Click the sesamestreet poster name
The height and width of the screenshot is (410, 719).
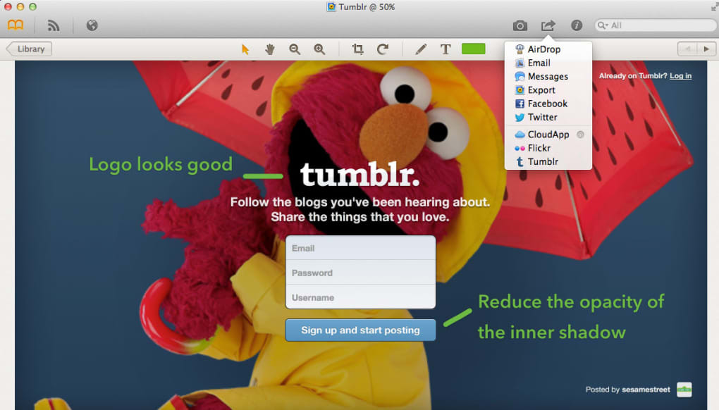[x=646, y=390]
